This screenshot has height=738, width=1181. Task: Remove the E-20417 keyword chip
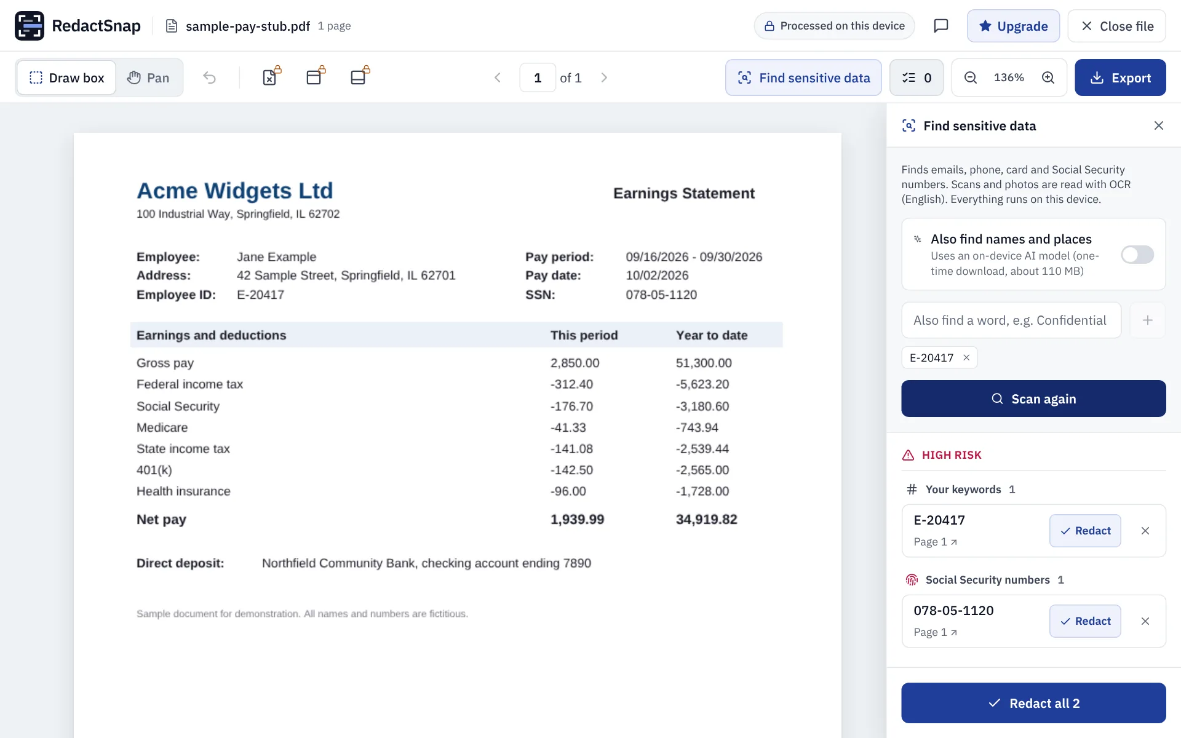coord(966,358)
